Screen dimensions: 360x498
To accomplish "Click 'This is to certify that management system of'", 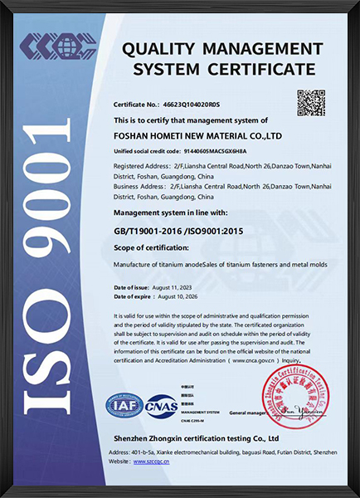I will (x=191, y=120).
